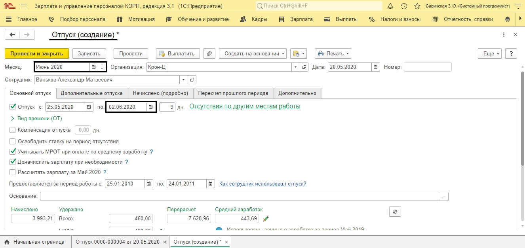
Task: Click the paperclip attachments icon
Action: click(210, 53)
